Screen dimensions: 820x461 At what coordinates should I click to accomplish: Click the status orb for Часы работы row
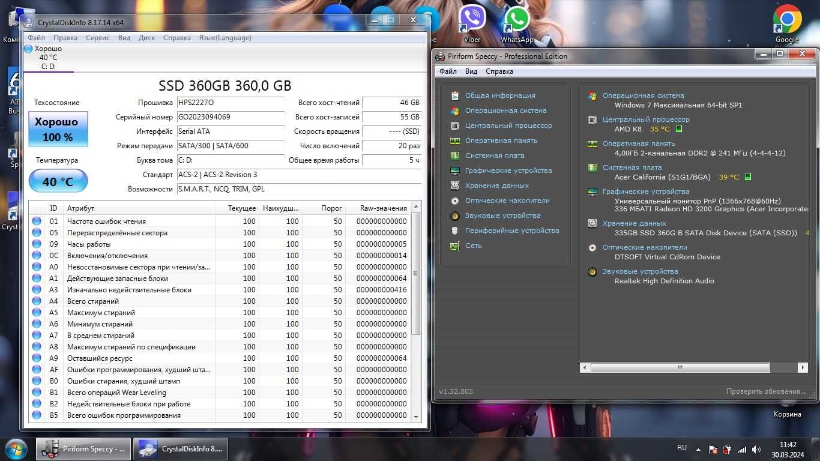point(37,244)
